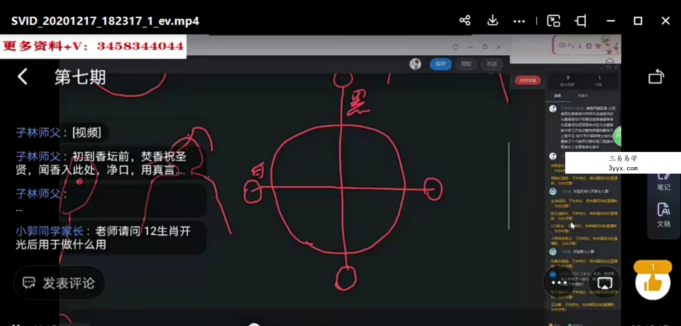This screenshot has width=681, height=326.
Task: Click the 授权 button
Action: click(466, 64)
